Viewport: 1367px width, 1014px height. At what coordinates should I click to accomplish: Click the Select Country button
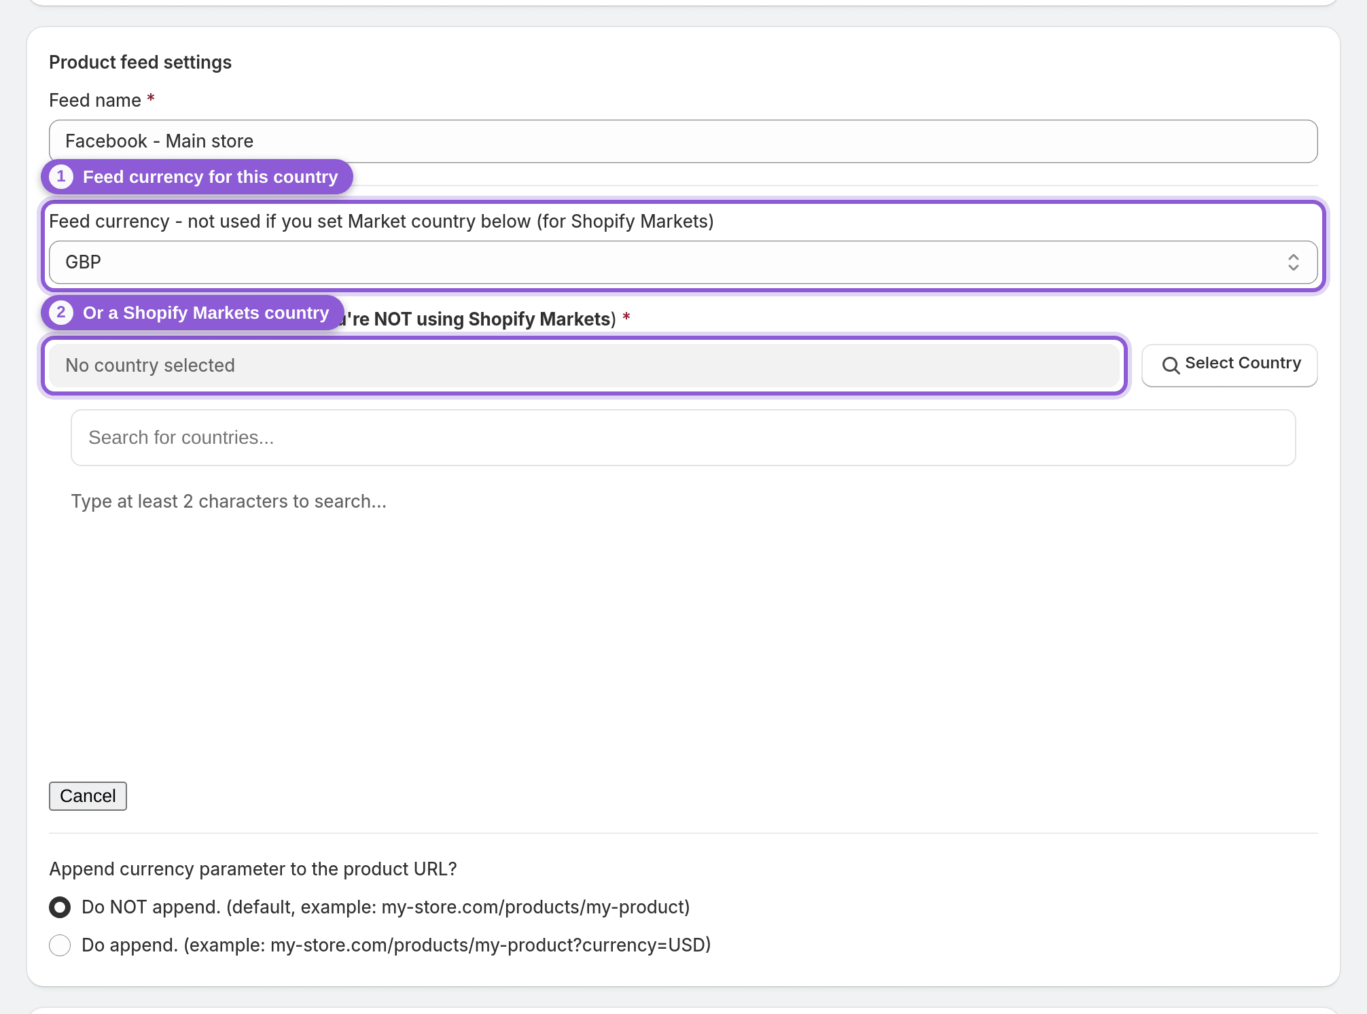pyautogui.click(x=1229, y=365)
